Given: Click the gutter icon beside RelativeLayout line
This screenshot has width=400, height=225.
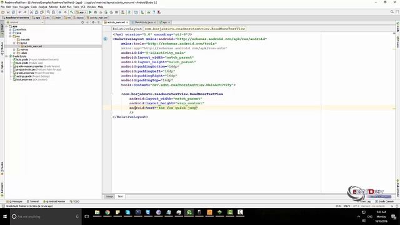Looking at the screenshot, I should (106, 39).
